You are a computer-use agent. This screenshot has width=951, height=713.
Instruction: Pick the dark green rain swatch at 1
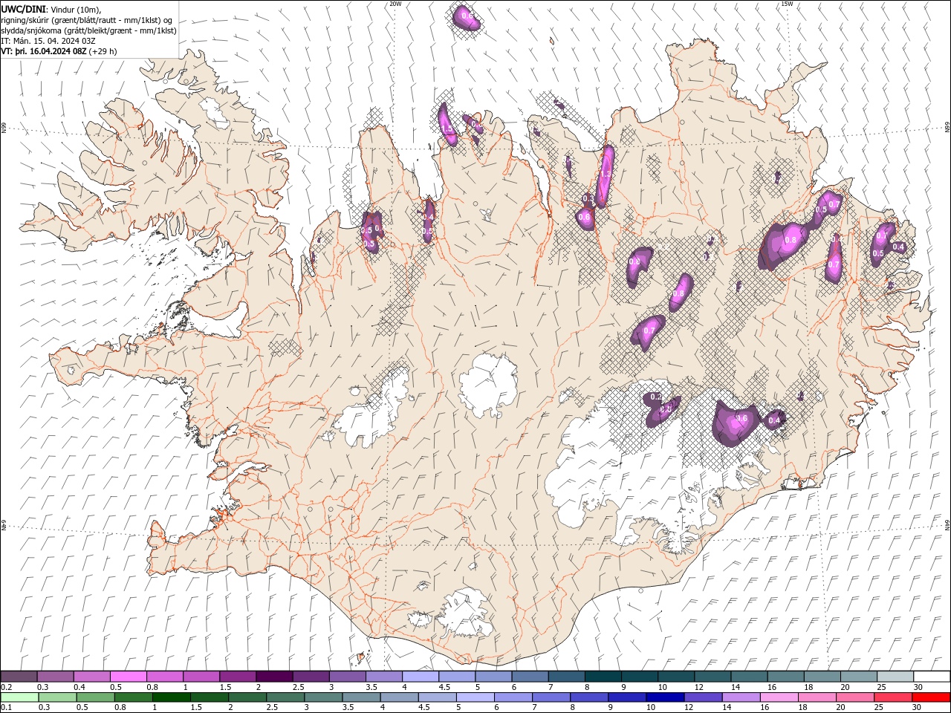point(171,697)
